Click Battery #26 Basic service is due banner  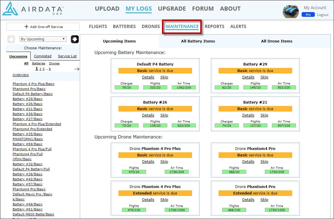[x=155, y=109]
